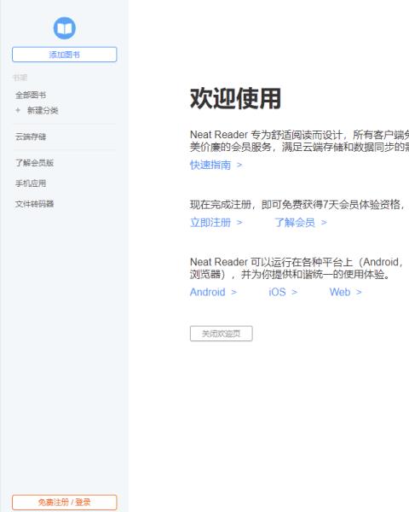Open 了解会员版 in the sidebar
This screenshot has width=409, height=512.
pos(34,163)
